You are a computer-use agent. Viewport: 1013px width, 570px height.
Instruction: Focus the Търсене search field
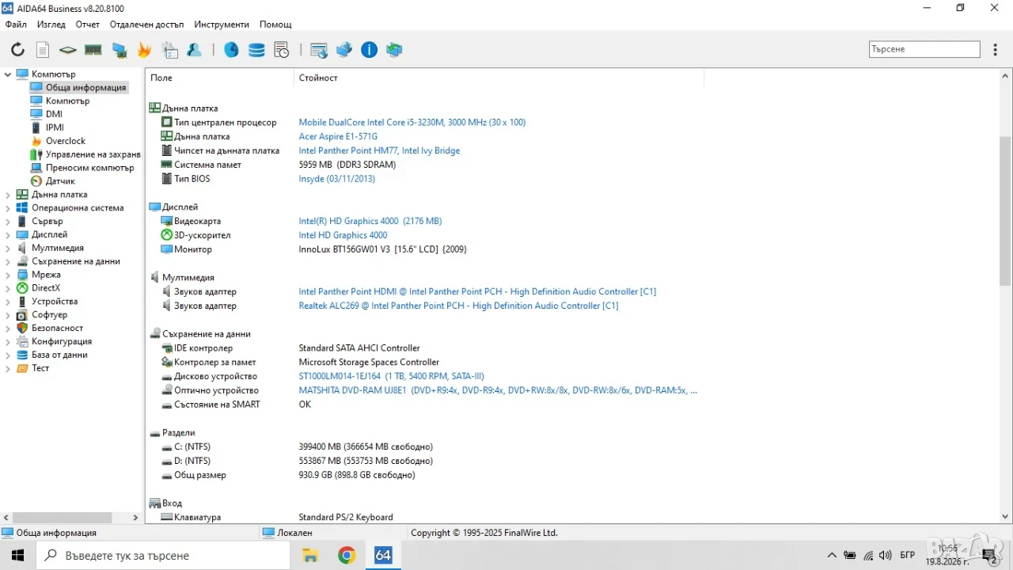point(924,49)
